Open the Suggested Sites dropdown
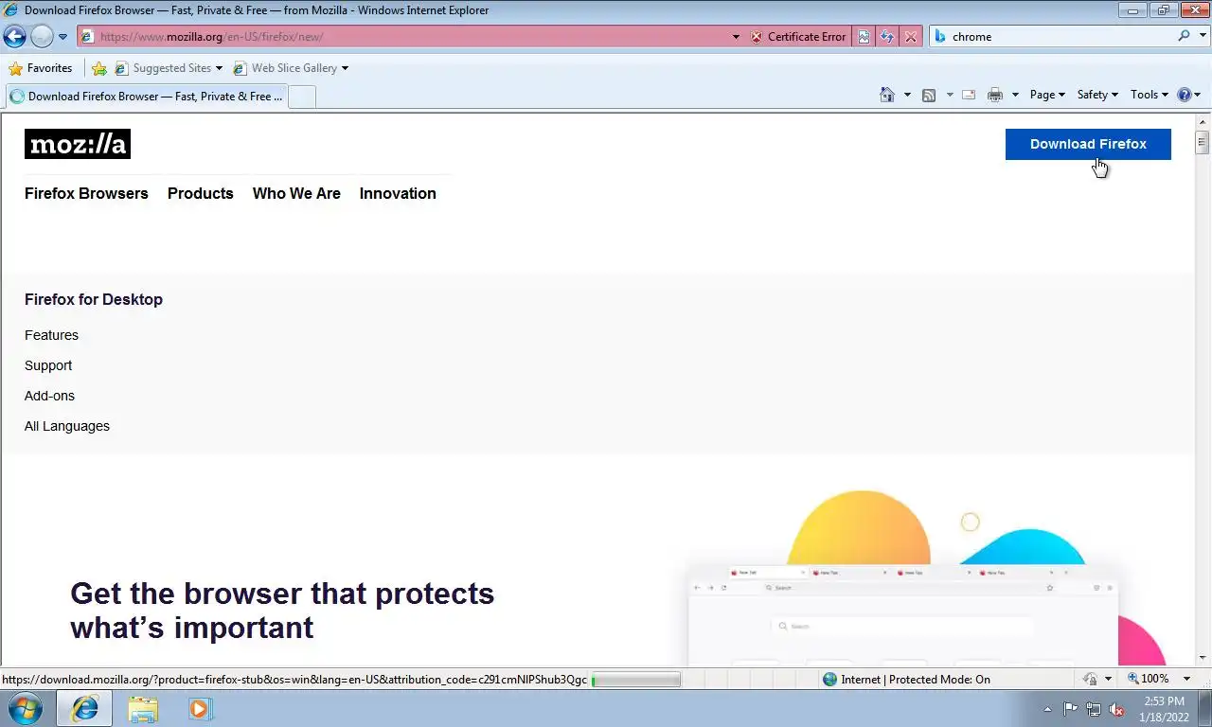Viewport: 1212px width, 727px height. click(x=169, y=68)
